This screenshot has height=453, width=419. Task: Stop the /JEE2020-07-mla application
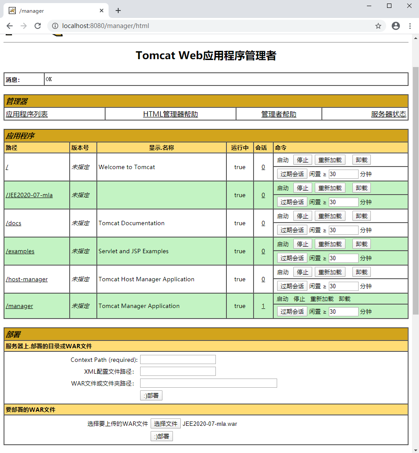[x=303, y=188]
